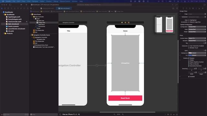Open the Image combo box dropdown

point(205,14)
